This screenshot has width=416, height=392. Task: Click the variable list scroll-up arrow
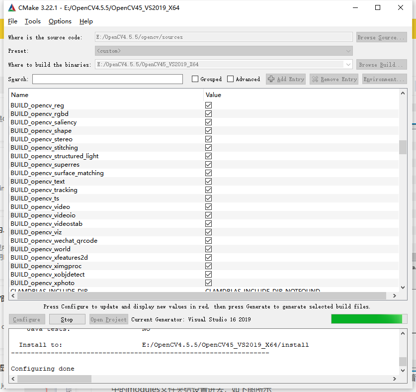(403, 93)
